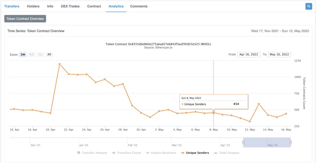Screen dimensions: 316x163
Task: Set zoom range to 1m
Action: click(x=23, y=55)
